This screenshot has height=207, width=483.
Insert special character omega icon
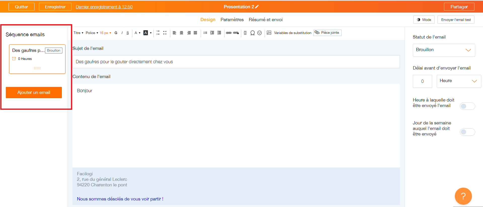tap(253, 33)
